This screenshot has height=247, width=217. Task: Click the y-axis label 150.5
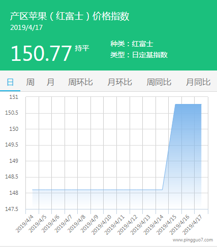point(12,113)
